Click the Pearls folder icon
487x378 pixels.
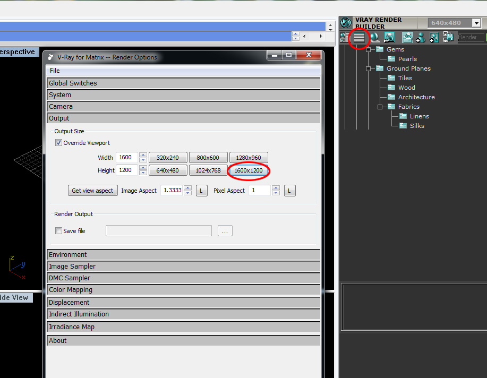391,59
